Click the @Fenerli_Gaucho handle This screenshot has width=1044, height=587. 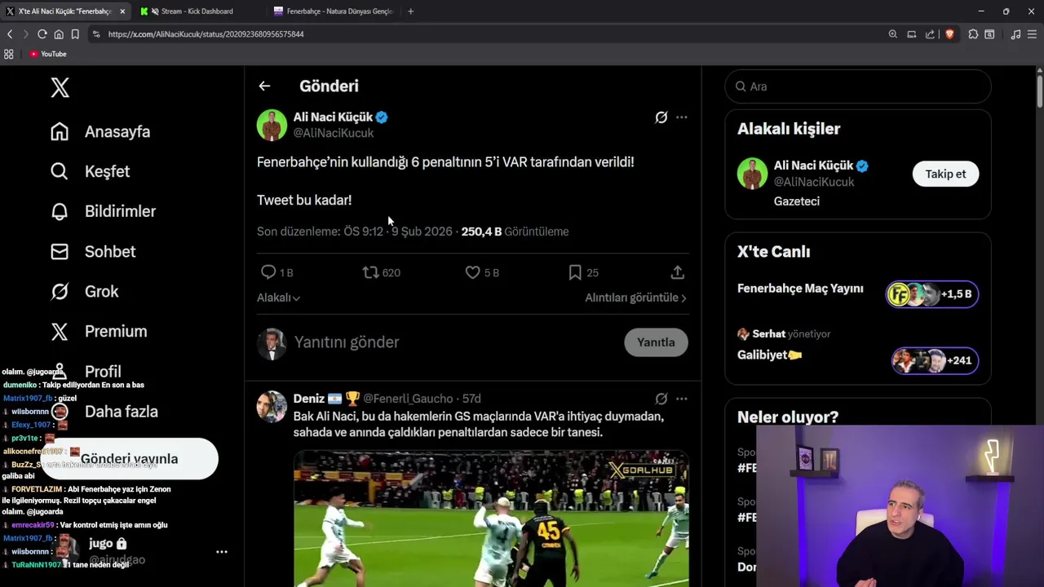(408, 399)
